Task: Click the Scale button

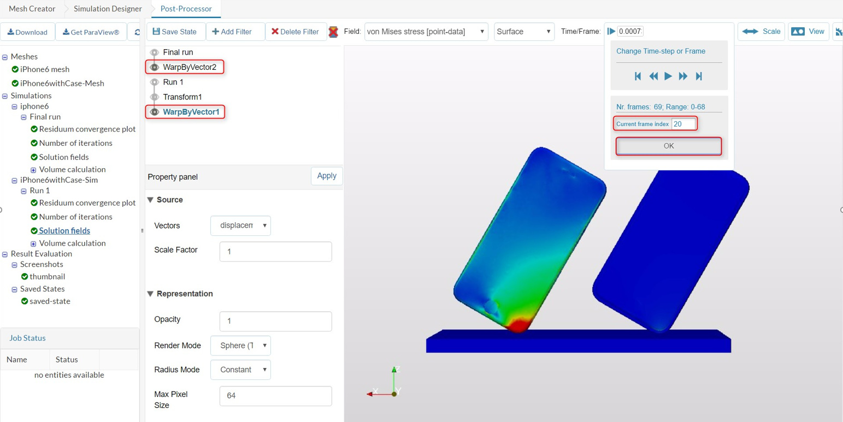Action: 762,32
